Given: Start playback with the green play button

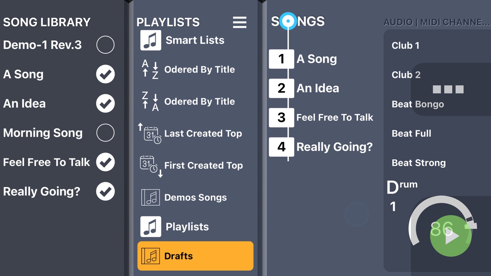Looking at the screenshot, I should point(451,236).
